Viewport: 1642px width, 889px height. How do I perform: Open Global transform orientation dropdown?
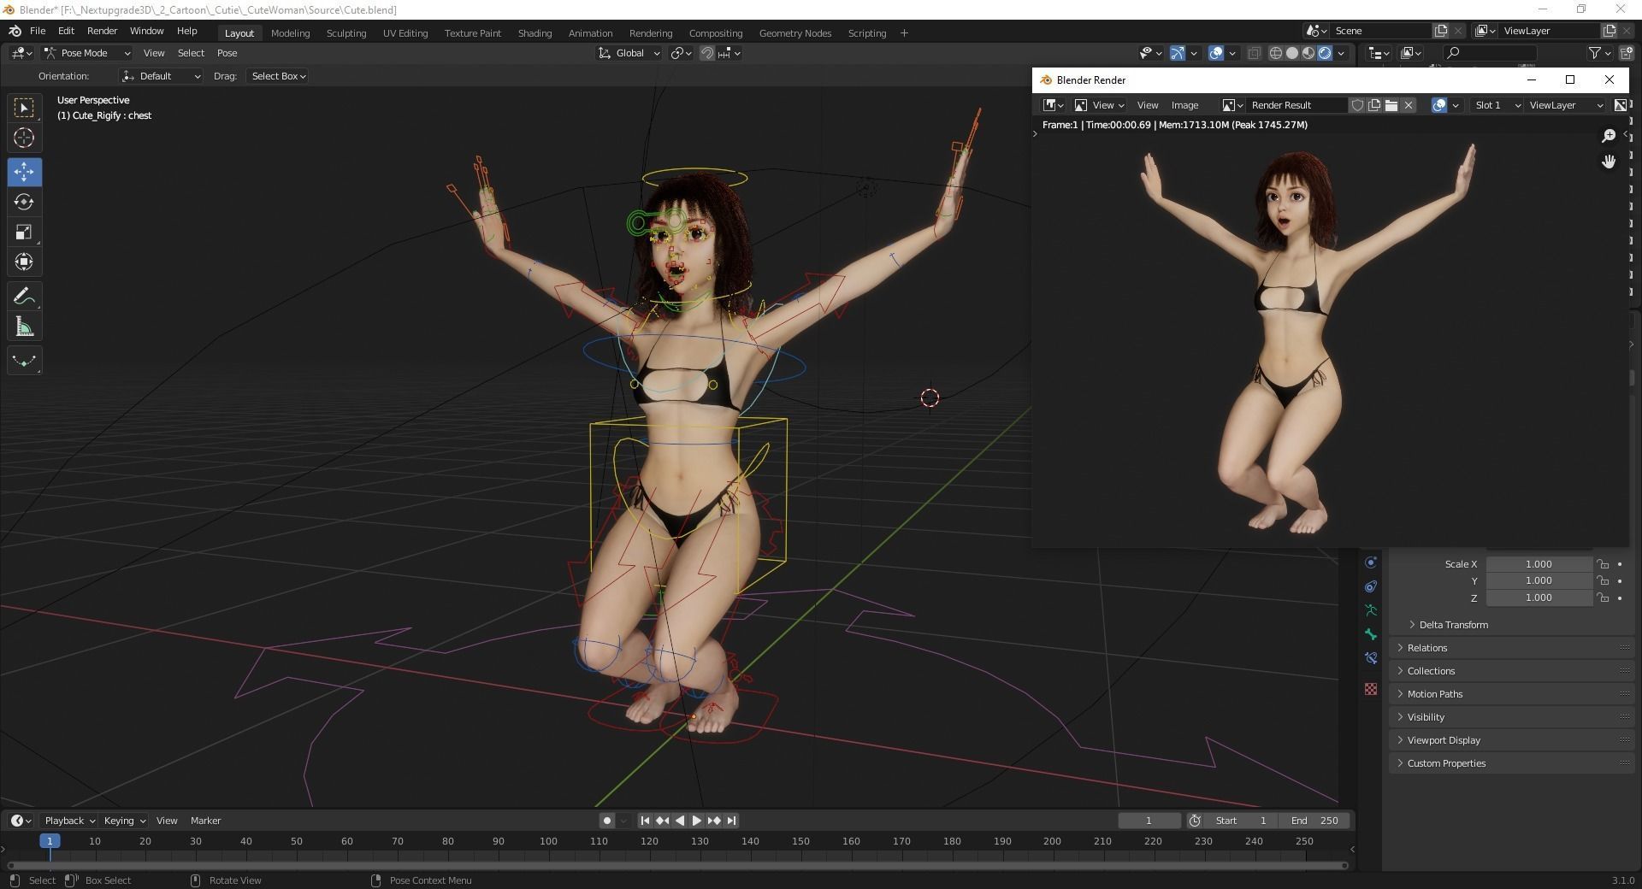(629, 53)
